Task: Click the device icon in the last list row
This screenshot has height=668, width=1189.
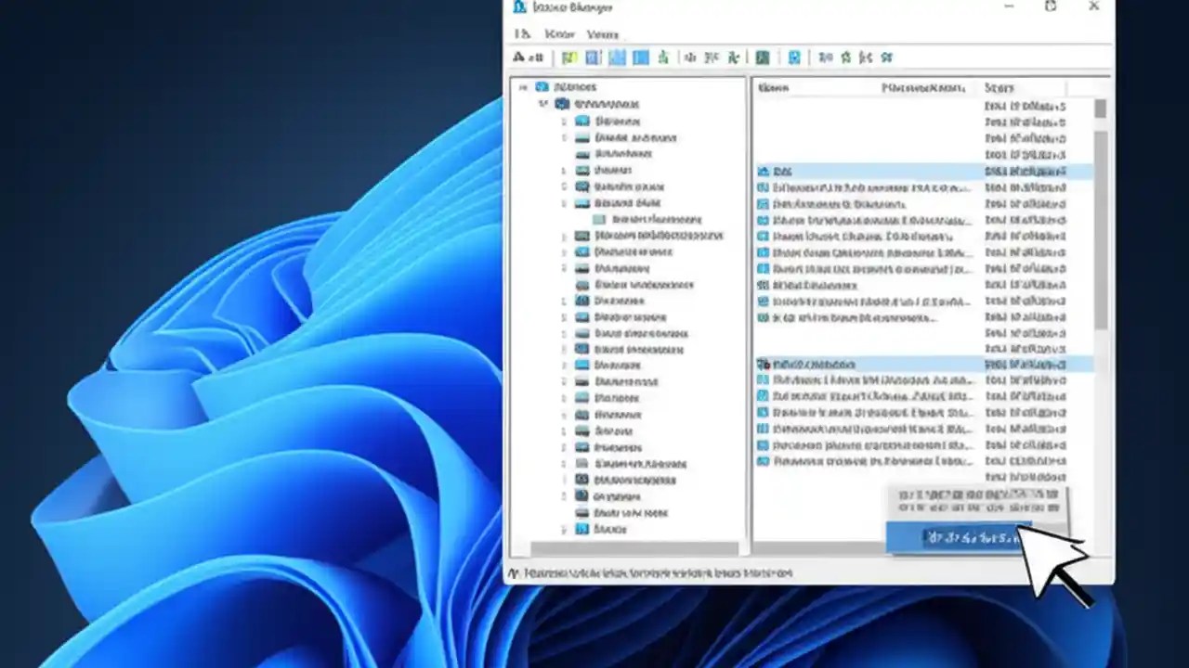Action: 764,461
